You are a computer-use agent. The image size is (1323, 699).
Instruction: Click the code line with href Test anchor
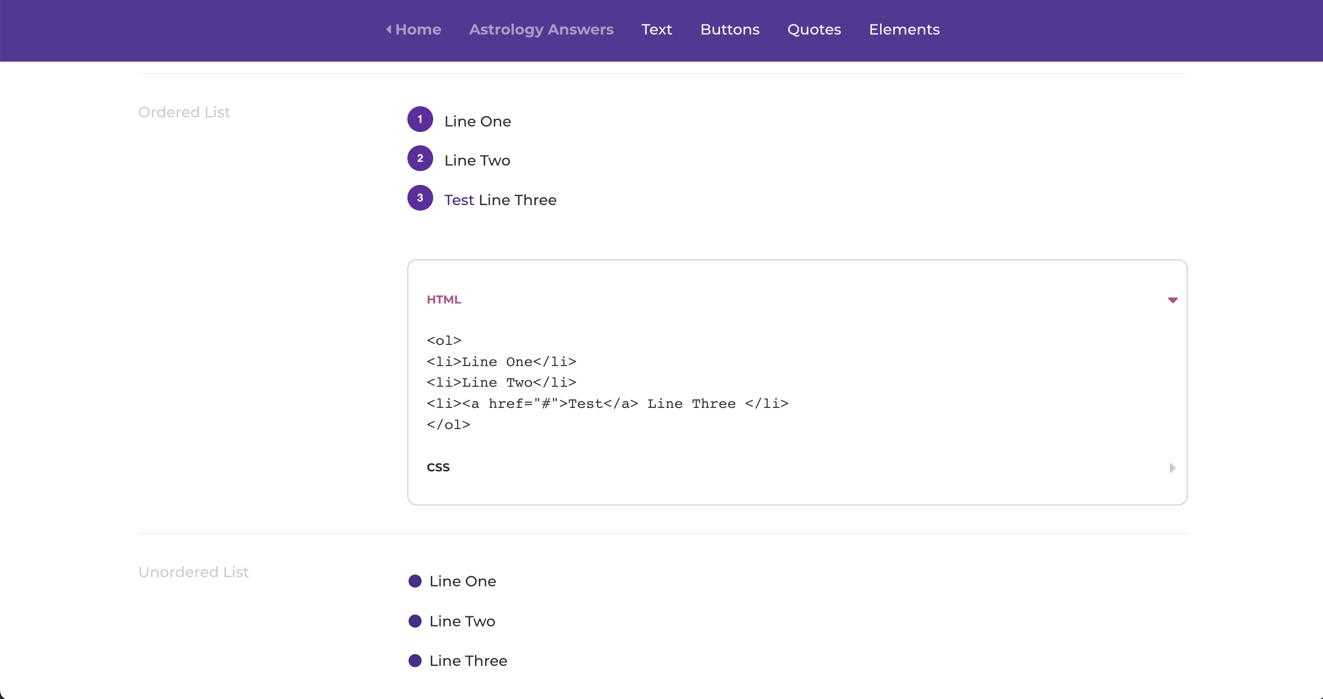coord(608,404)
